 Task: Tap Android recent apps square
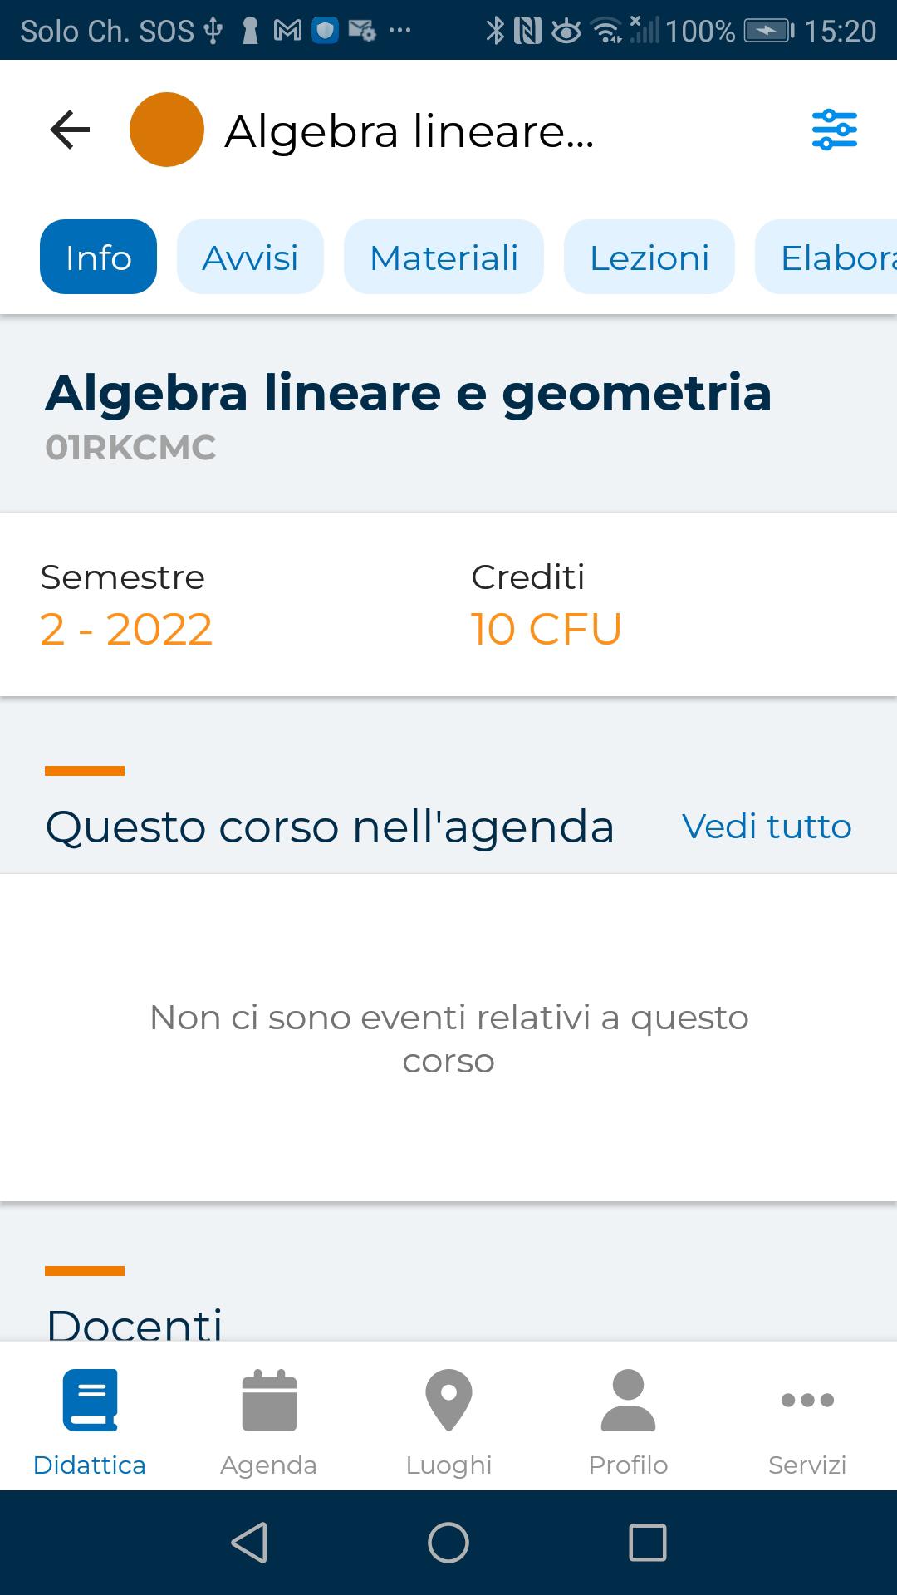point(648,1543)
